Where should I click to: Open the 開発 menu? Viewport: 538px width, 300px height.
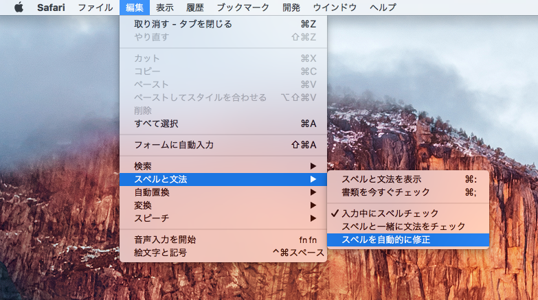click(291, 7)
